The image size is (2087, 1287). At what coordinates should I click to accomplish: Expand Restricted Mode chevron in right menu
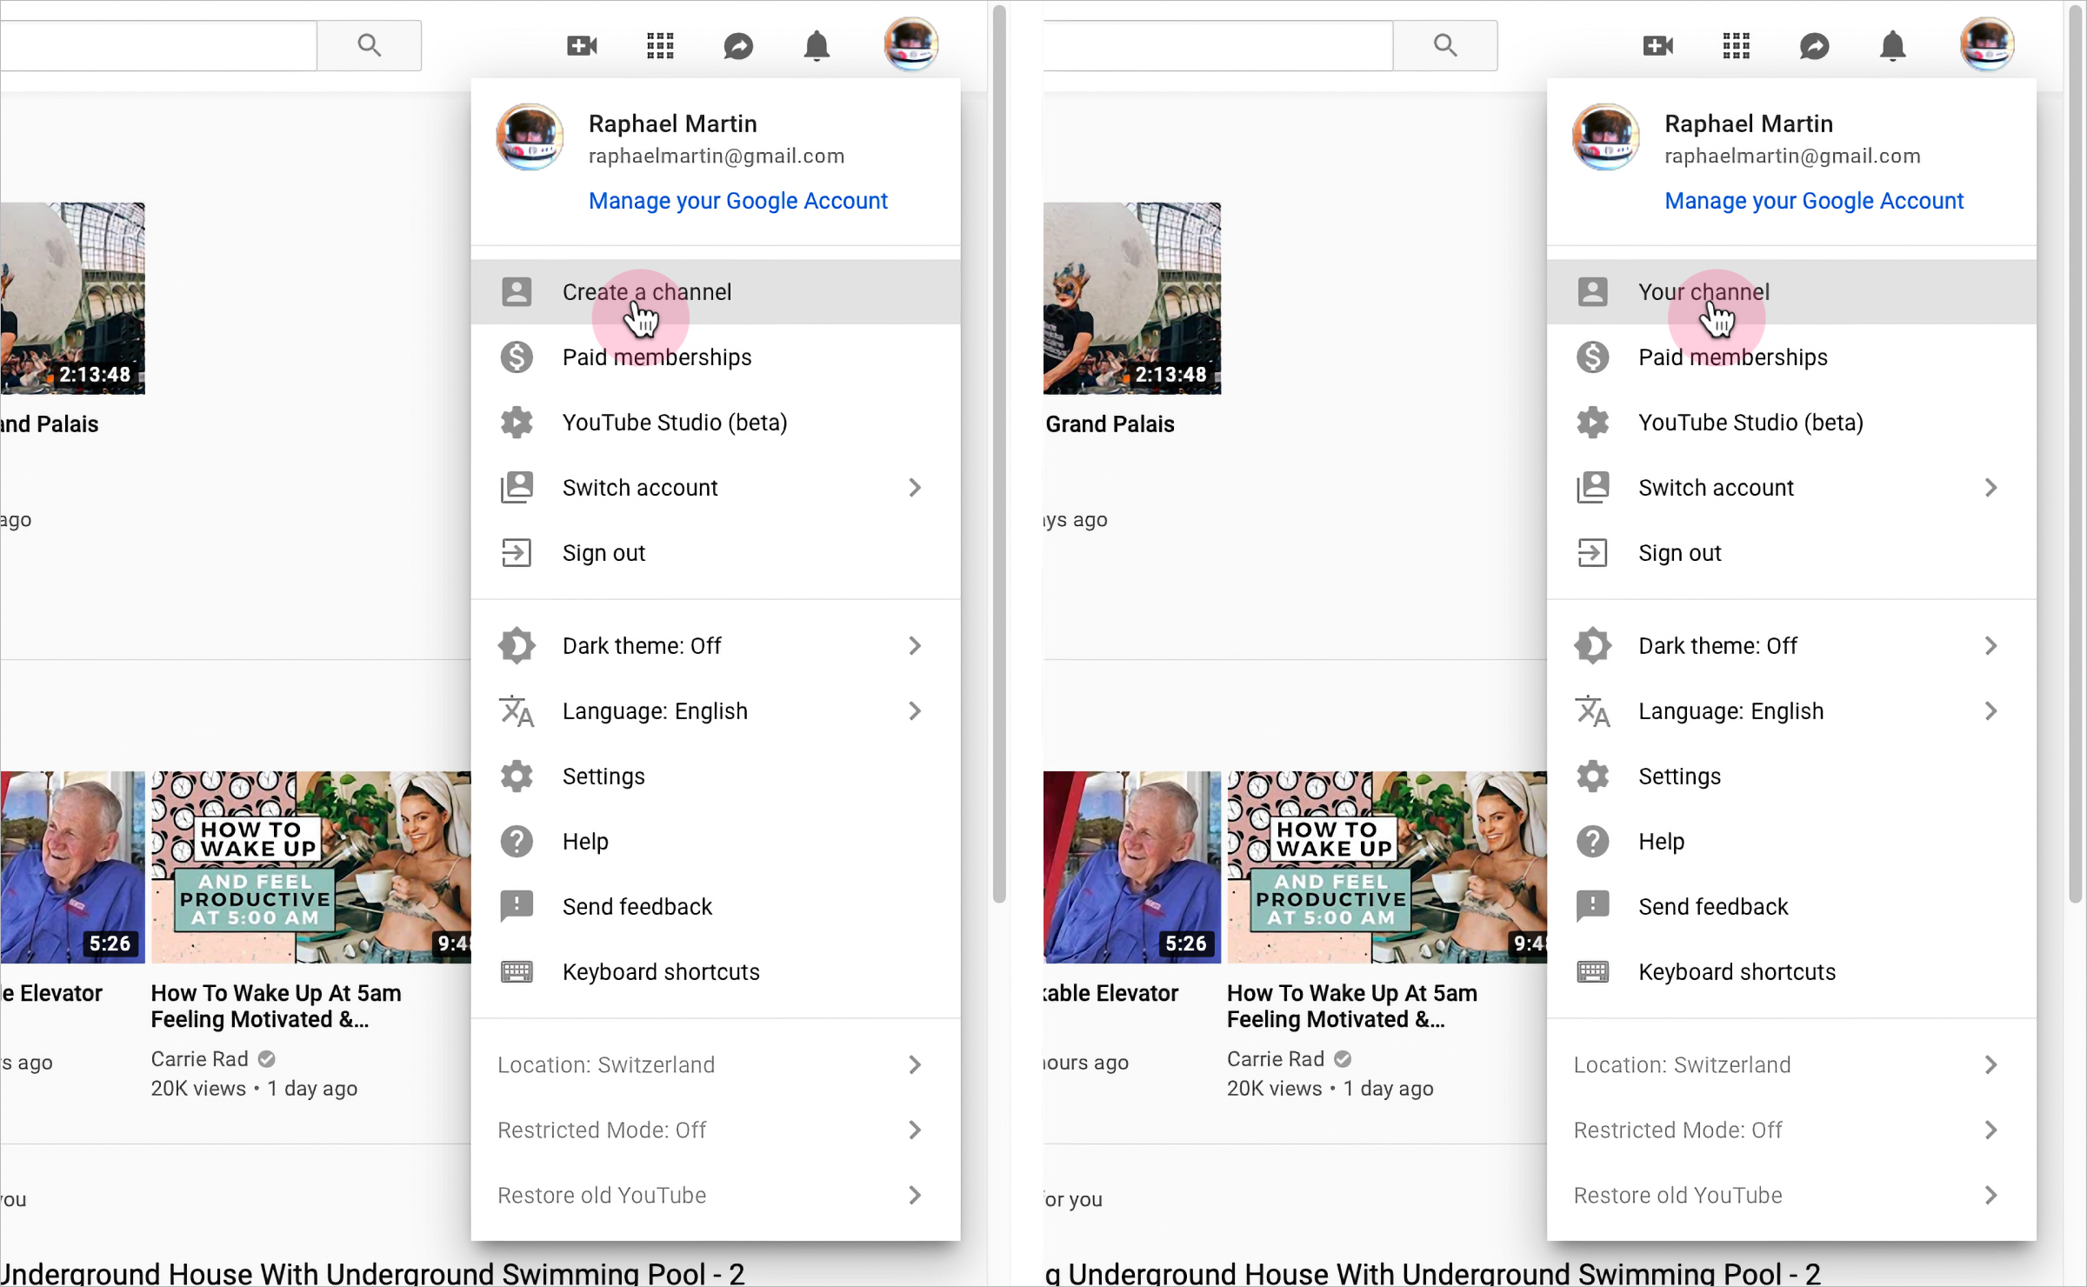pyautogui.click(x=1991, y=1130)
